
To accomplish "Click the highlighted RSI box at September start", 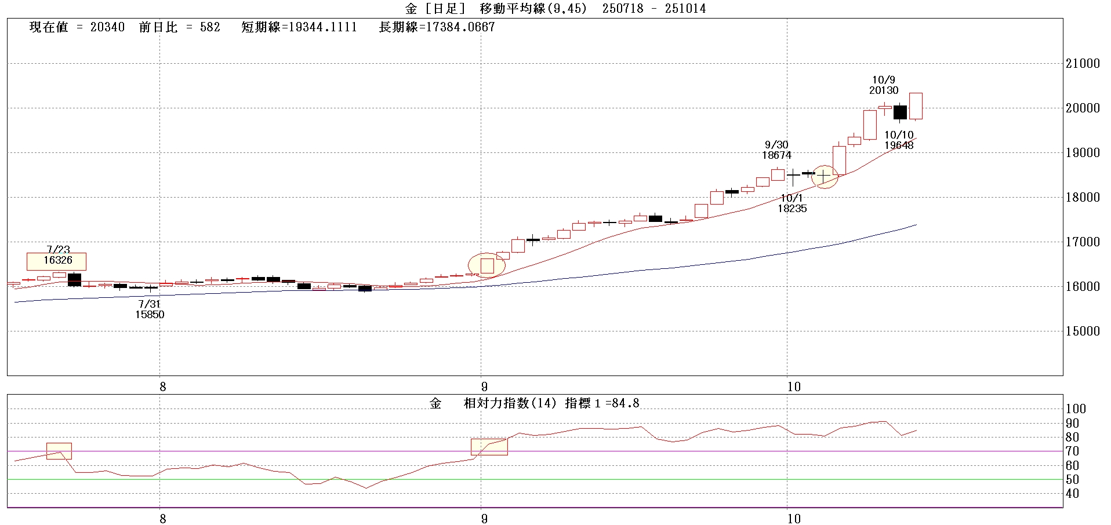I will pyautogui.click(x=489, y=446).
